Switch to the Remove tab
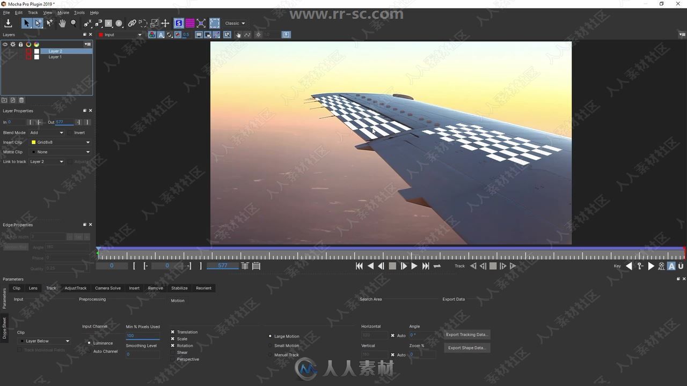 point(155,288)
